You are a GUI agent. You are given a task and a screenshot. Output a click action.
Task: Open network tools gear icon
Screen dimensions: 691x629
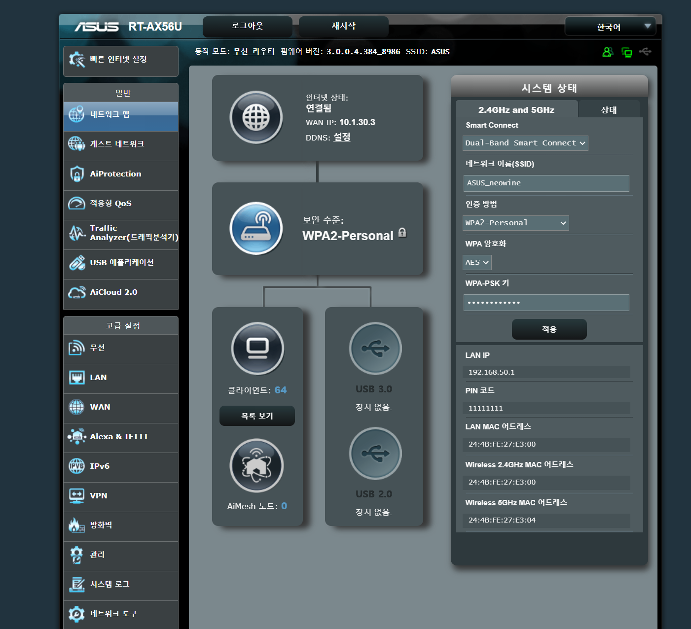point(76,614)
